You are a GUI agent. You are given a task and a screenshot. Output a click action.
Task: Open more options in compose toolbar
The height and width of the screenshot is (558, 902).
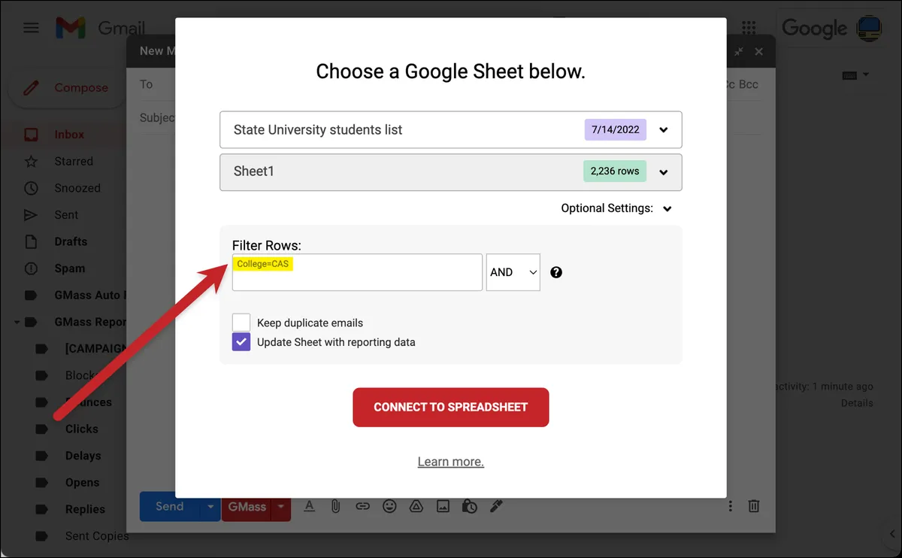(730, 506)
